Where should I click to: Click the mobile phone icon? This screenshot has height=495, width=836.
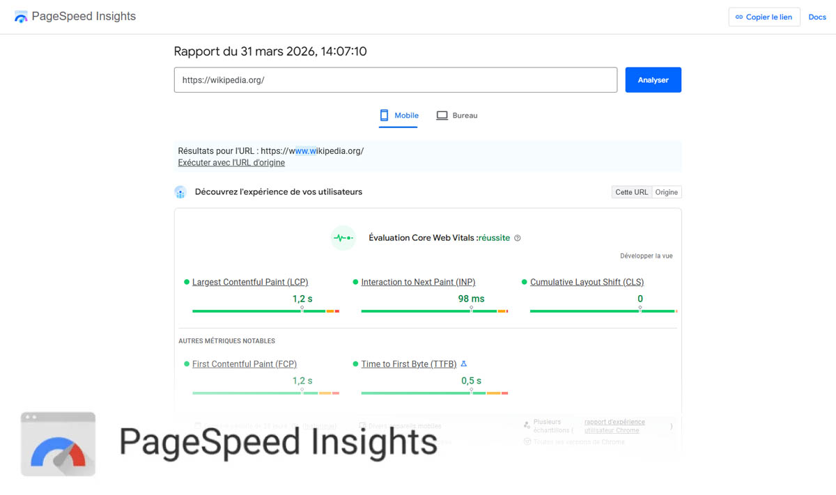384,116
